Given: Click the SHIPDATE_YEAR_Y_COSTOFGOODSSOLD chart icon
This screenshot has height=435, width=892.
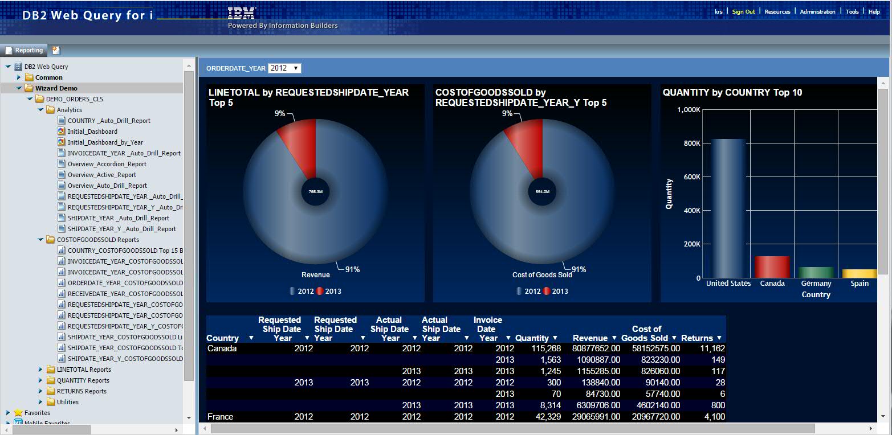Looking at the screenshot, I should pos(62,359).
